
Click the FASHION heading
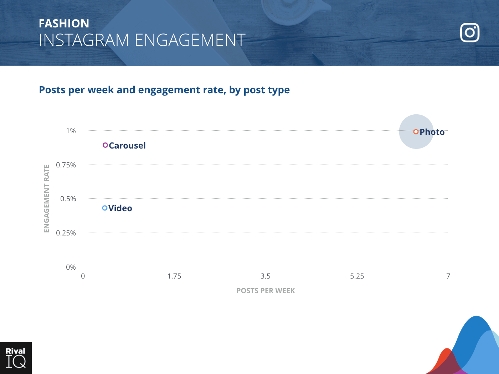[64, 24]
